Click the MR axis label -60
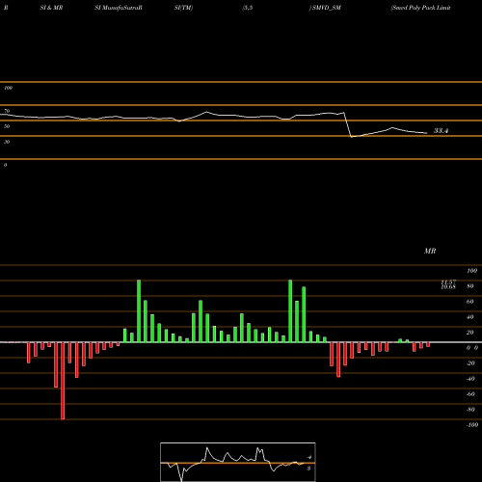 pos(470,394)
